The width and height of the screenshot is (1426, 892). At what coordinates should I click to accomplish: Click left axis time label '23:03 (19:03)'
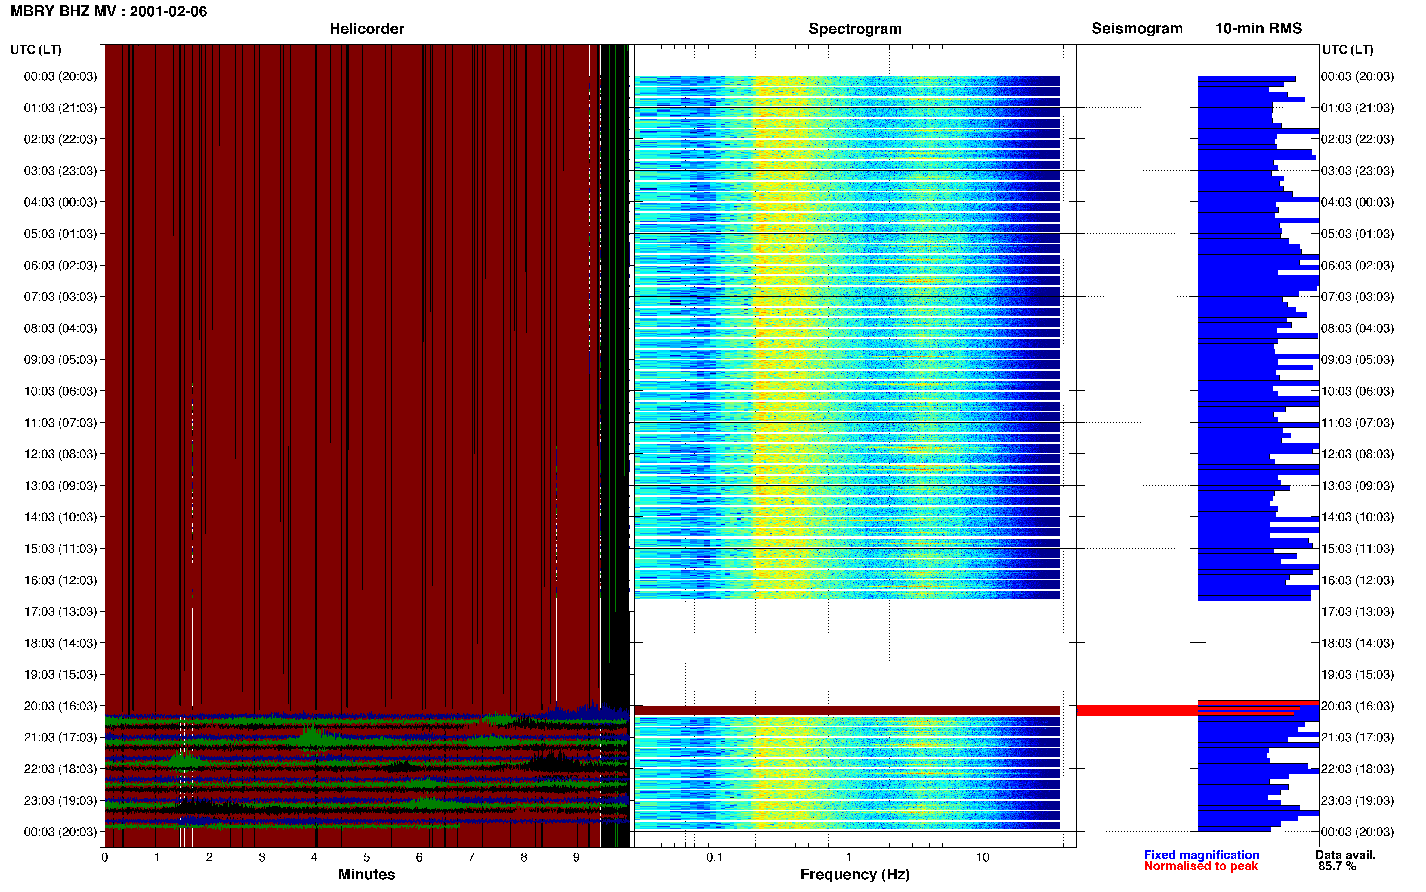(x=60, y=800)
